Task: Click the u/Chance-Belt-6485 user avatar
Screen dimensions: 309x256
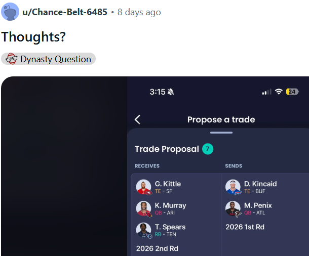Action: [x=10, y=12]
